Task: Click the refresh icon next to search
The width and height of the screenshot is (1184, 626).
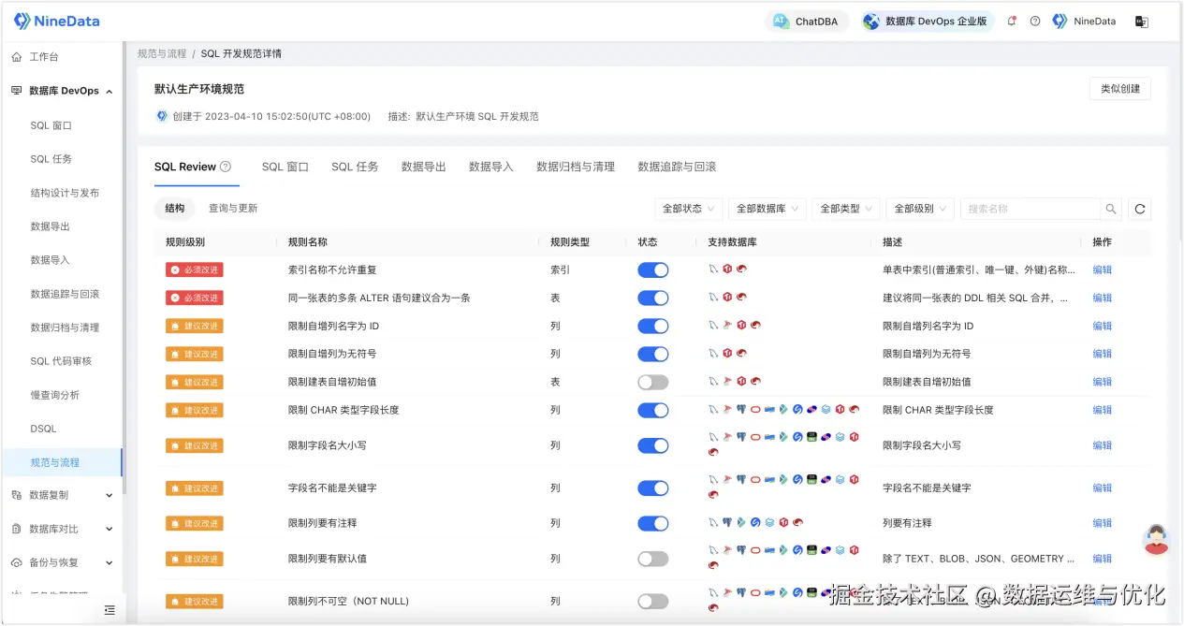Action: click(1140, 209)
